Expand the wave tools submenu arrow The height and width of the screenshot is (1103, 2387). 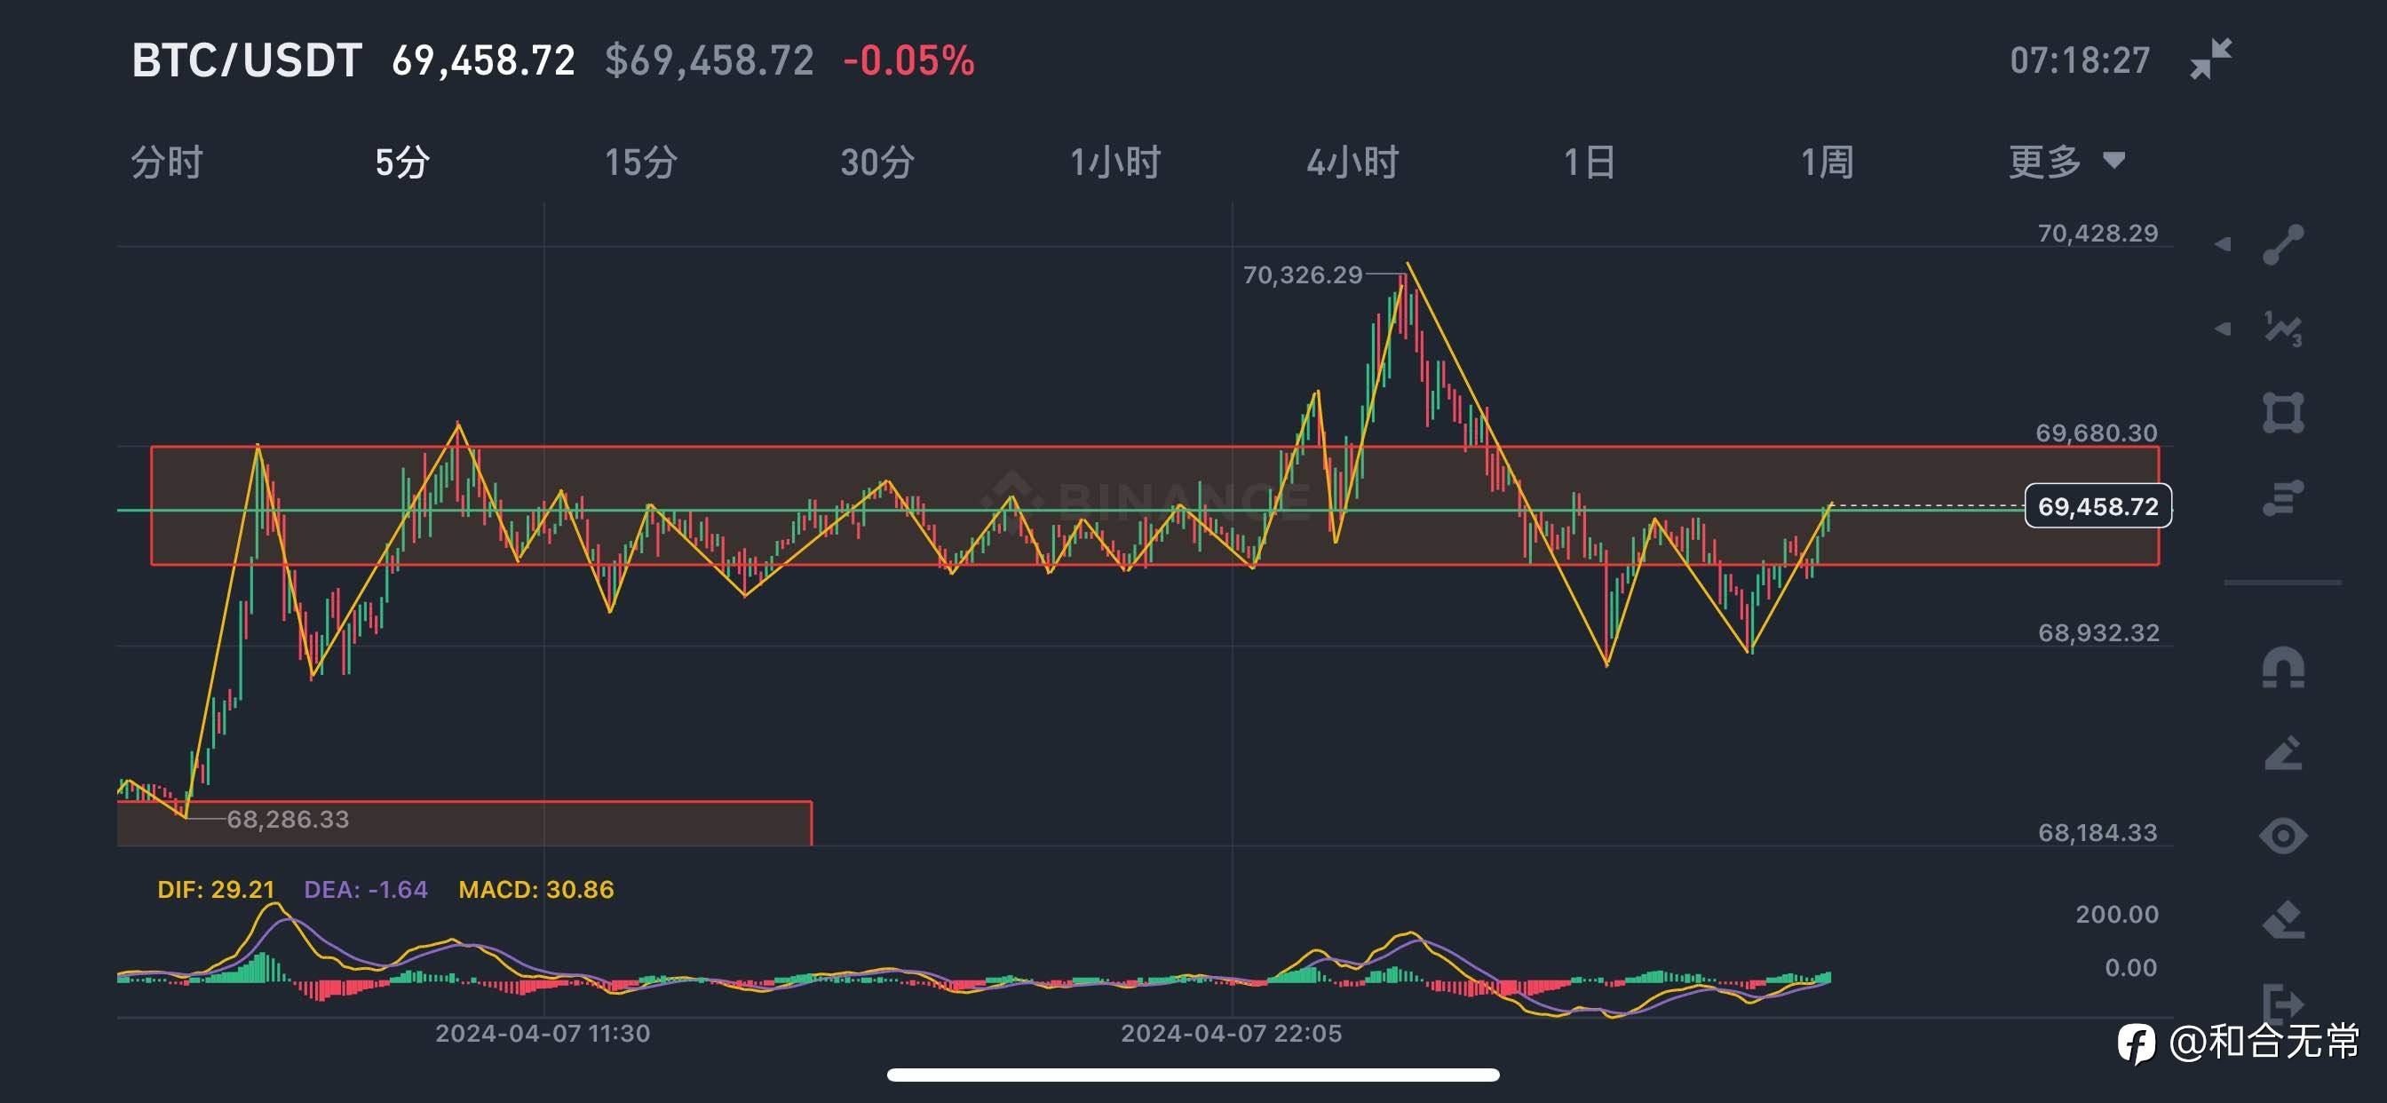click(x=2223, y=329)
